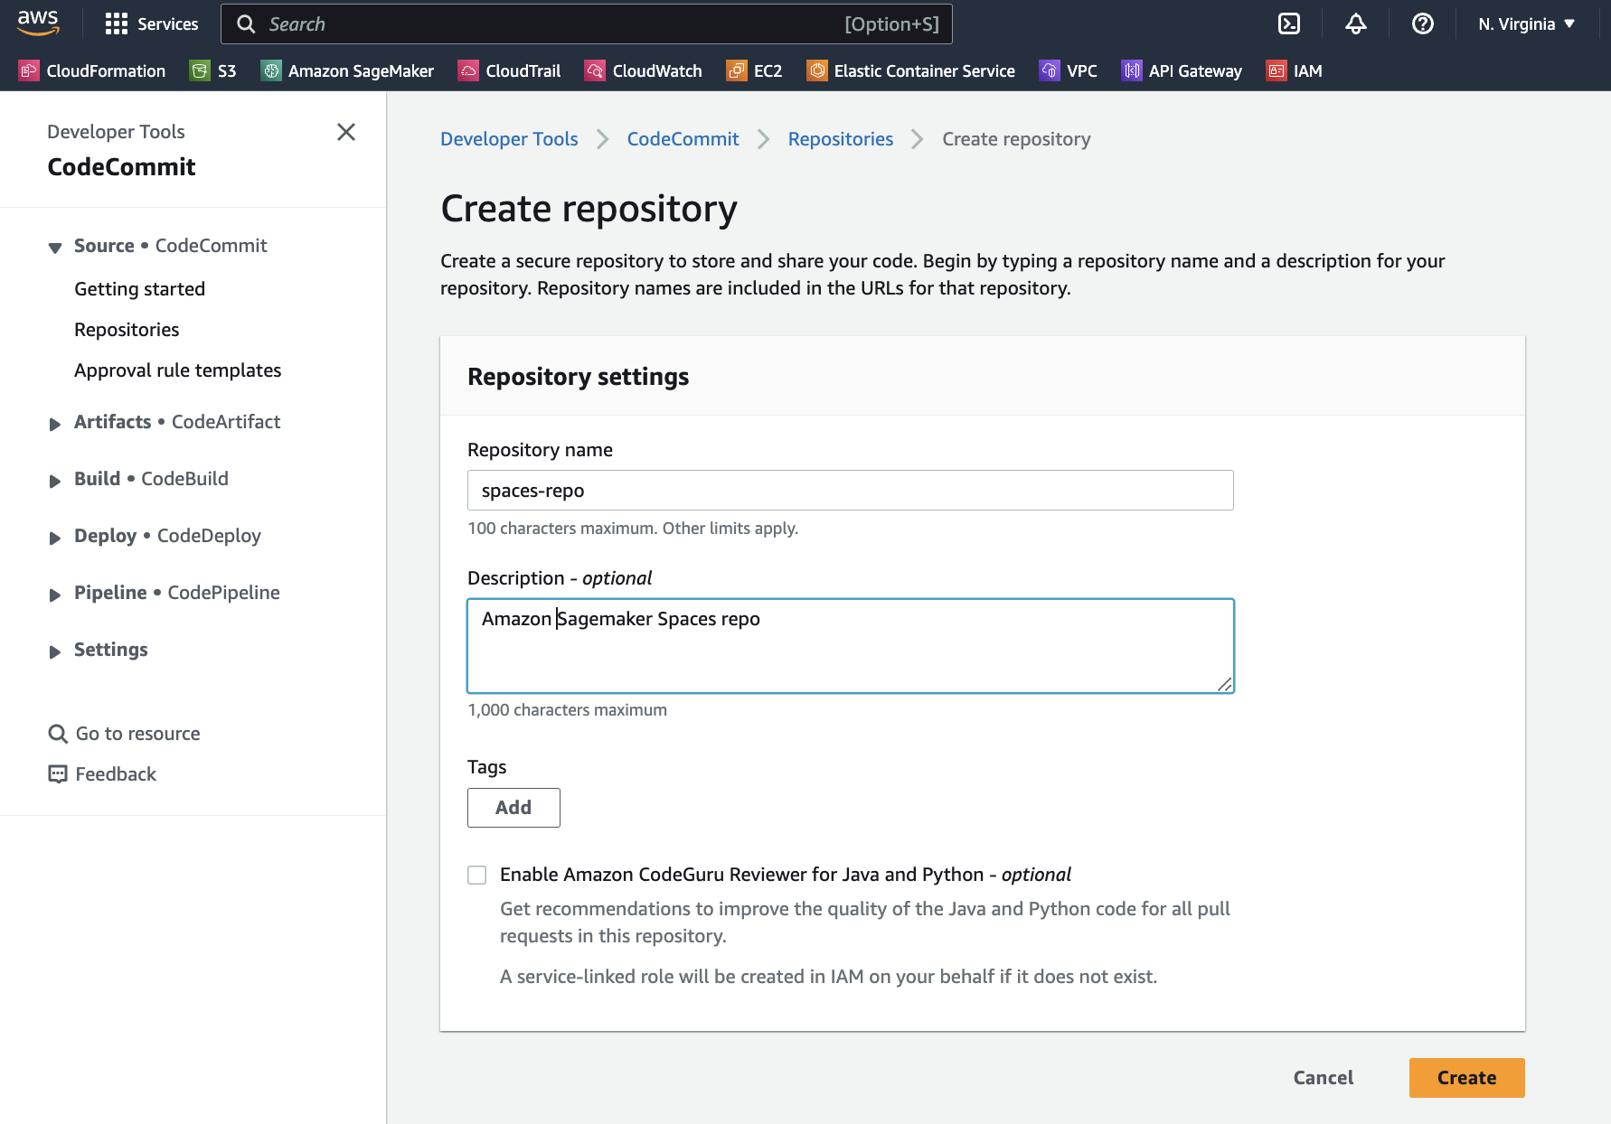
Task: Open the notifications bell icon
Action: click(1356, 24)
